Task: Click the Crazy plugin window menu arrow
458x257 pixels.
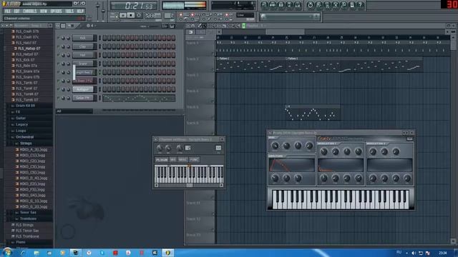Action: click(x=270, y=133)
